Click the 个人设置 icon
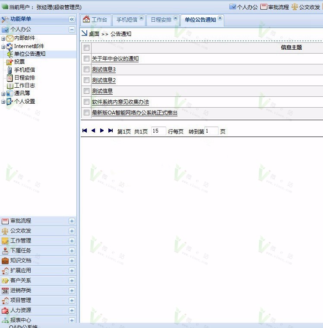 pos(9,102)
